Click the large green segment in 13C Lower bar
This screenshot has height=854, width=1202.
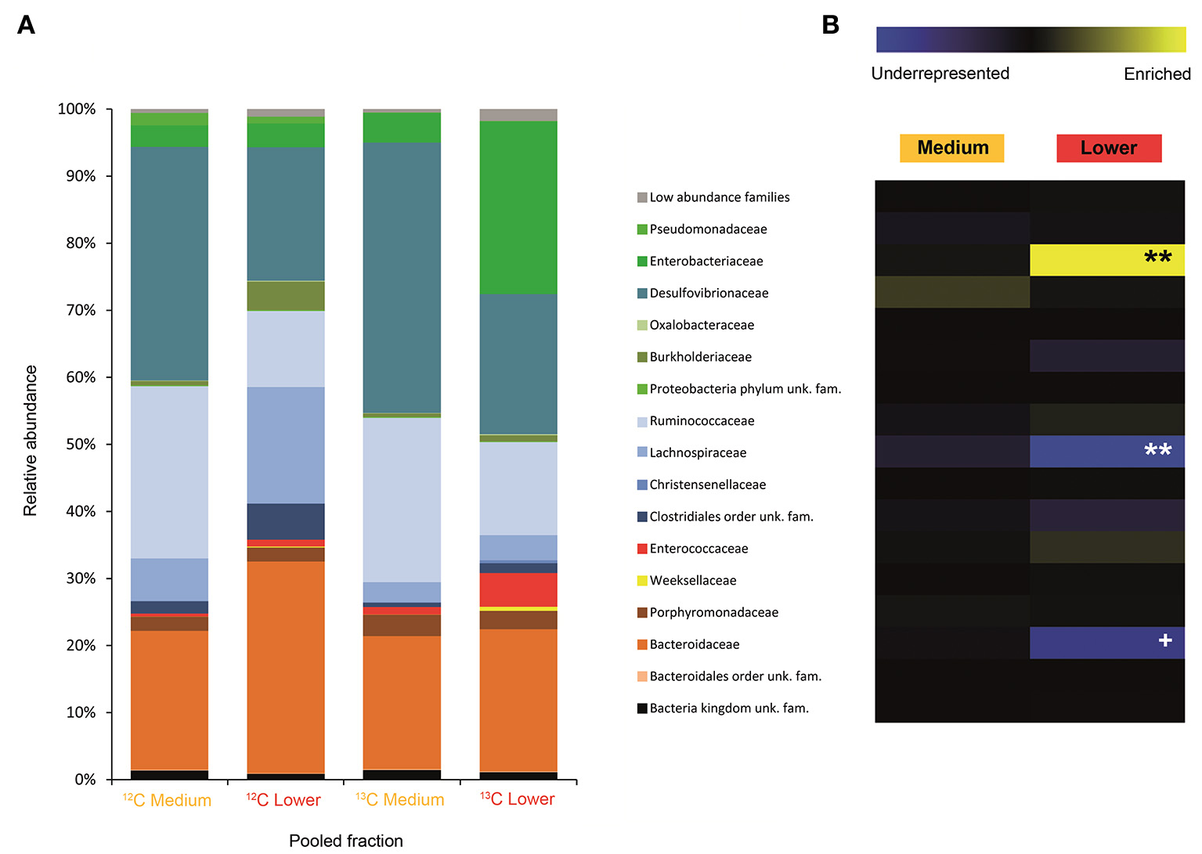tap(518, 207)
